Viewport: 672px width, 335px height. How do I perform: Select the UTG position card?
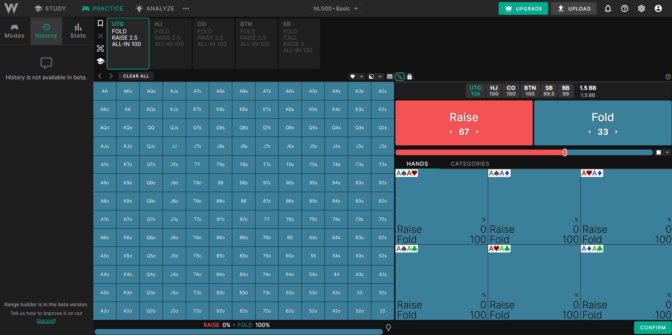(128, 44)
